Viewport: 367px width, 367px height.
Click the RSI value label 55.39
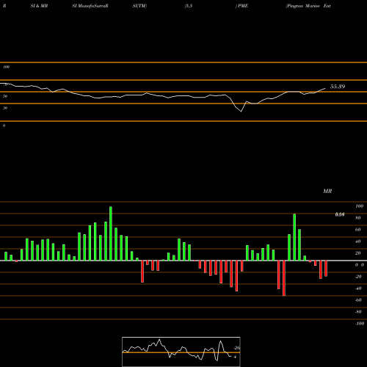(x=338, y=87)
